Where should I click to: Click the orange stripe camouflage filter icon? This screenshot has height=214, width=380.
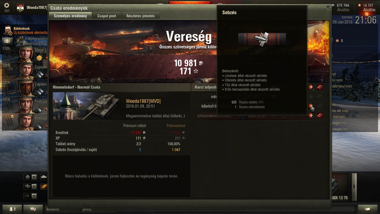point(44,186)
